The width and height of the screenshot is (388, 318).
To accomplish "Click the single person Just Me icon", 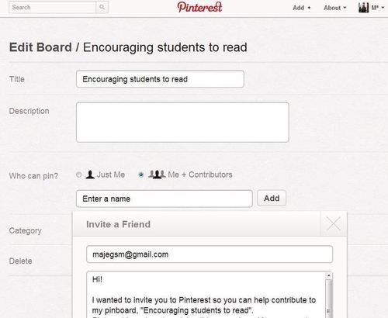I will (90, 175).
